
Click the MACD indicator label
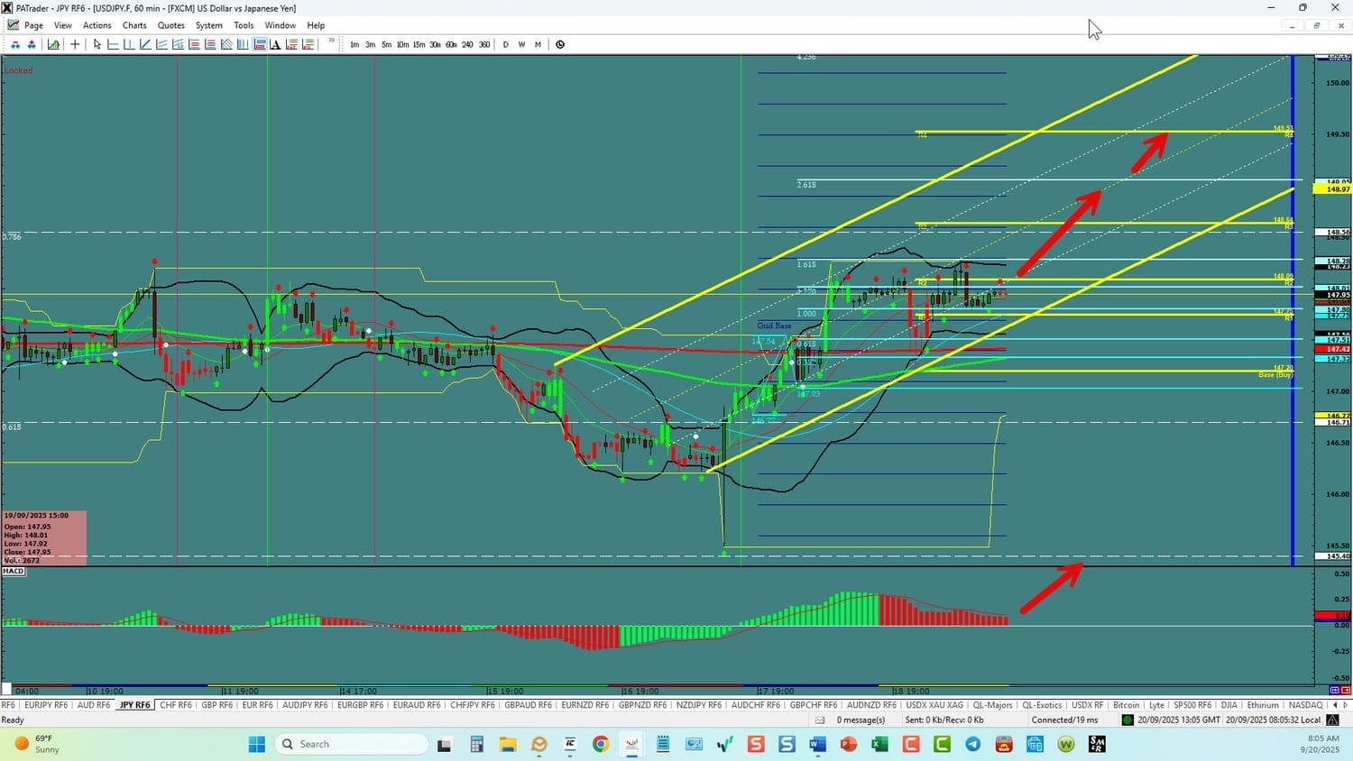click(14, 572)
